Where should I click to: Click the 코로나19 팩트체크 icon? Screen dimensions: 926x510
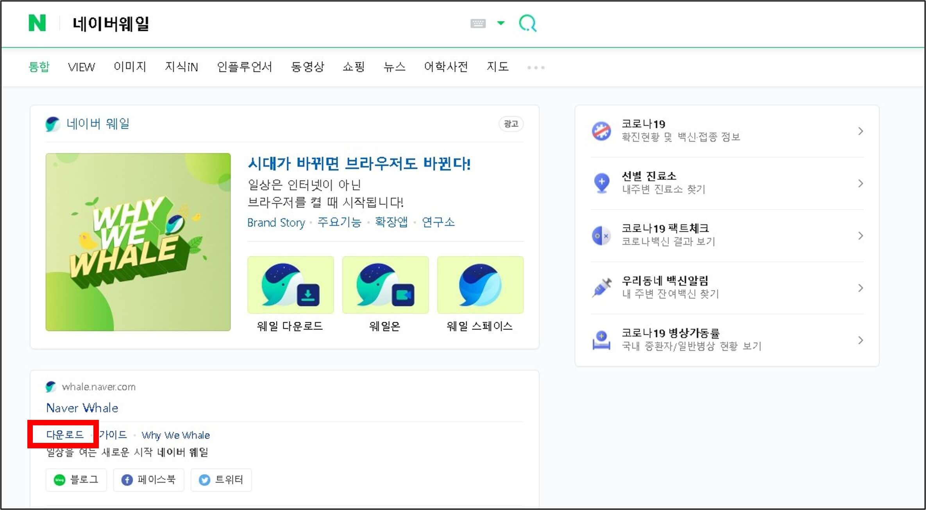tap(601, 236)
